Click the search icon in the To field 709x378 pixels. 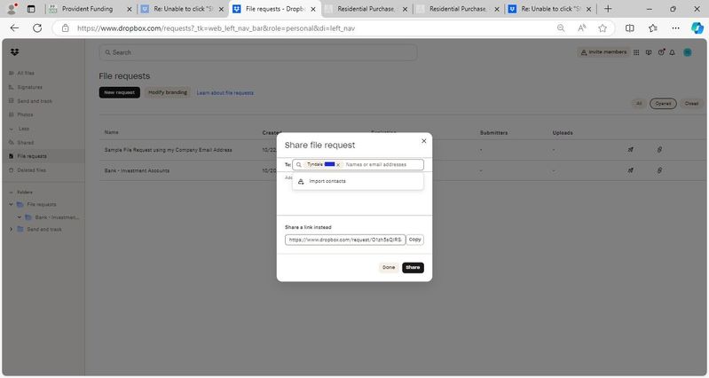[x=299, y=164]
